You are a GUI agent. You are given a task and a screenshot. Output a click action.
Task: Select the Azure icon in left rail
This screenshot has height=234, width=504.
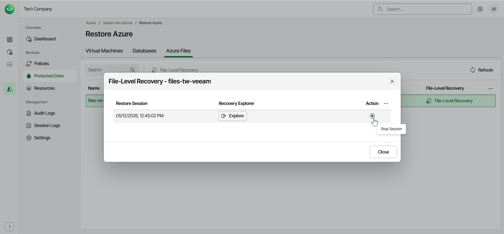click(x=9, y=89)
